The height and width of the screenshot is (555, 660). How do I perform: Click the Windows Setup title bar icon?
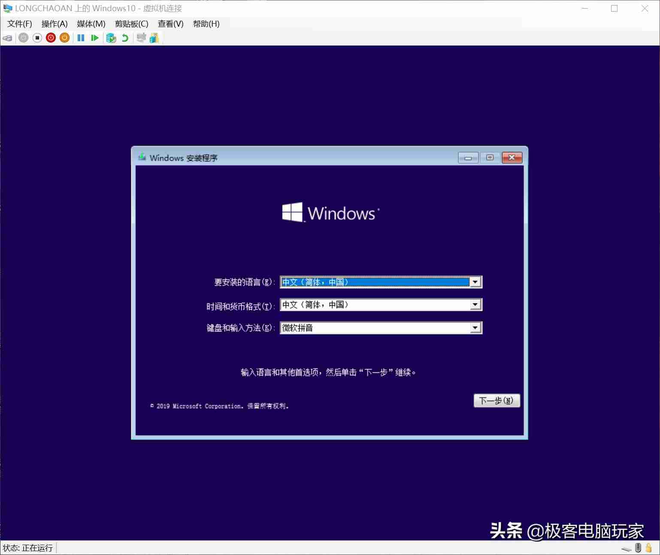pos(142,157)
